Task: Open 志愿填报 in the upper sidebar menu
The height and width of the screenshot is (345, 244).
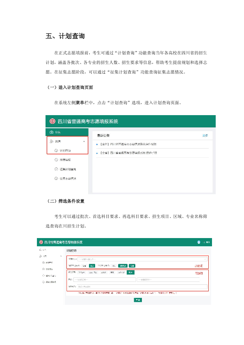Action: (x=65, y=160)
